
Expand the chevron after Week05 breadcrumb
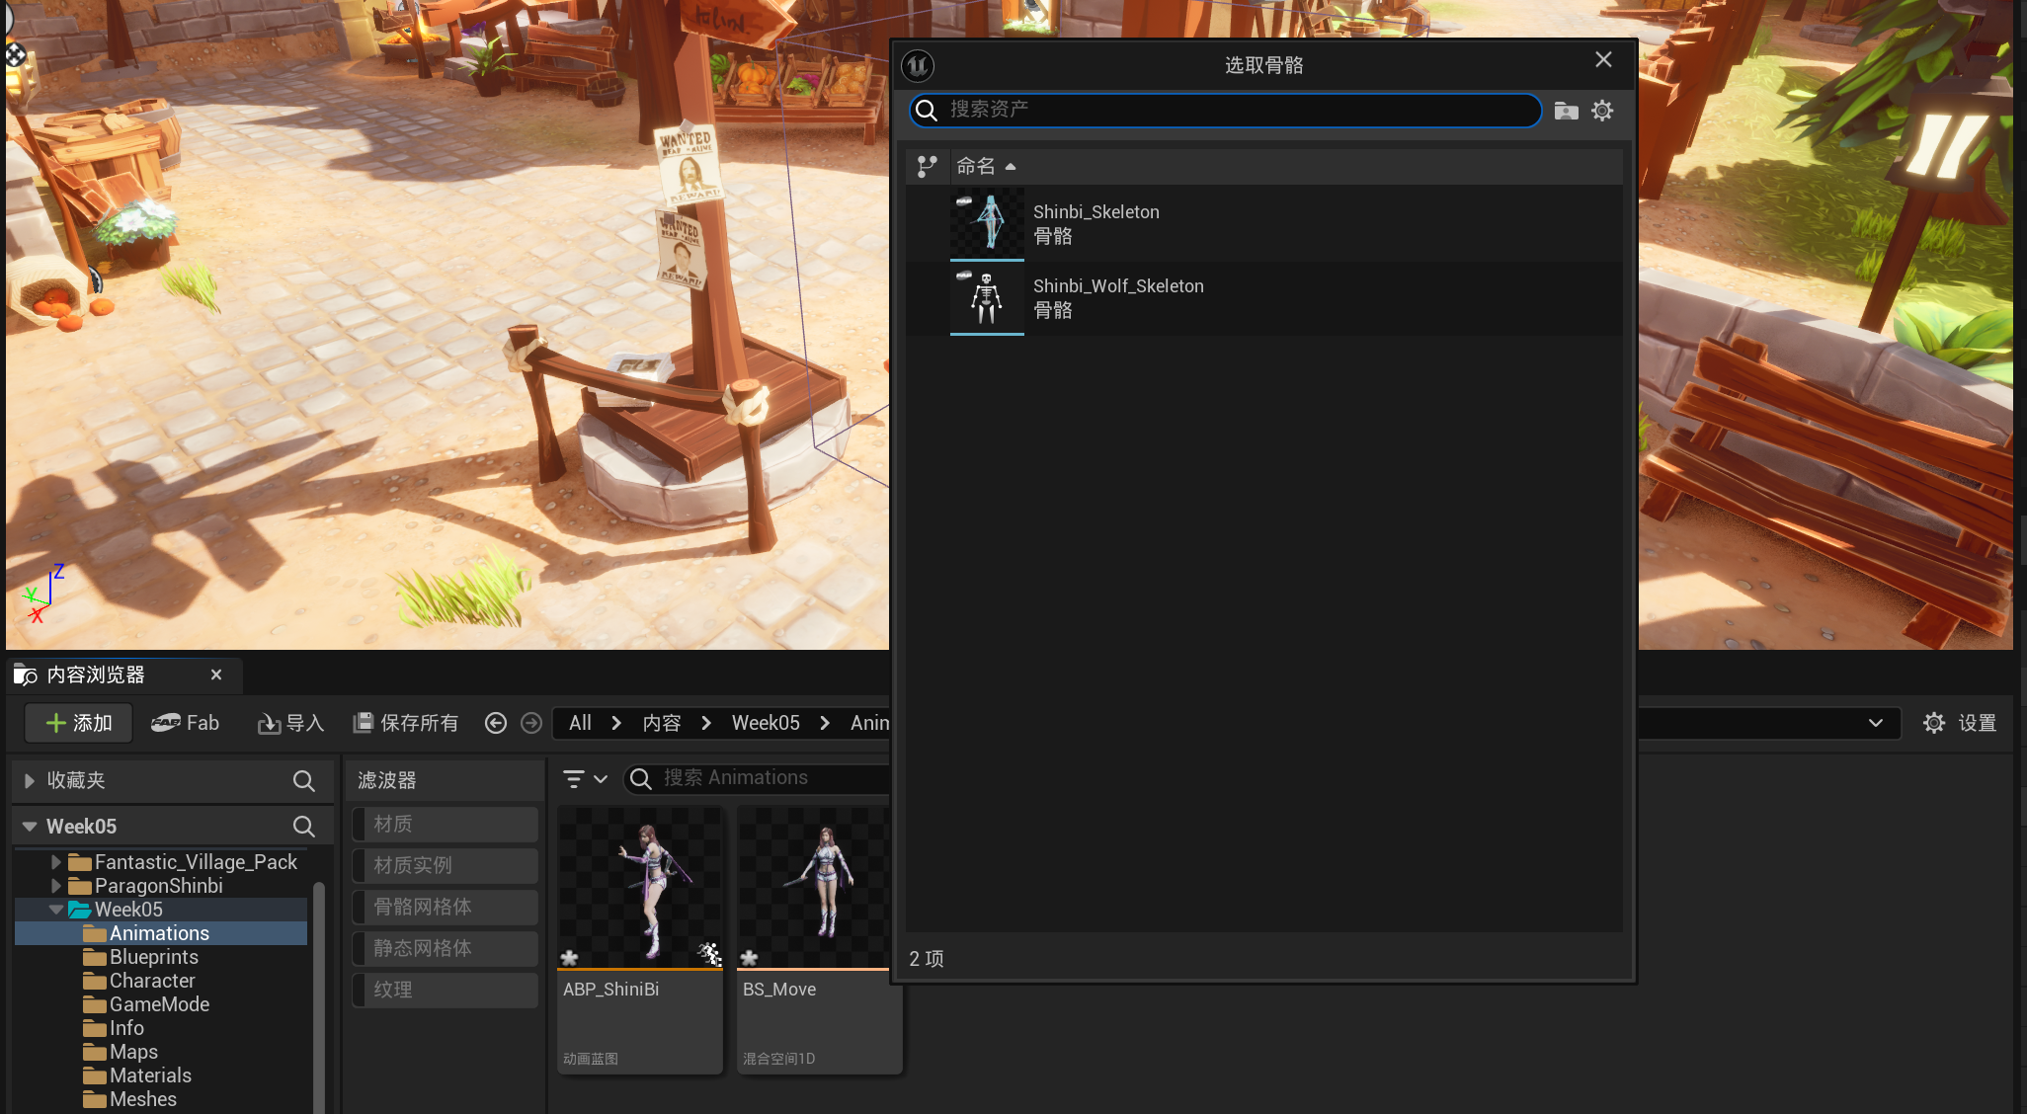[825, 723]
